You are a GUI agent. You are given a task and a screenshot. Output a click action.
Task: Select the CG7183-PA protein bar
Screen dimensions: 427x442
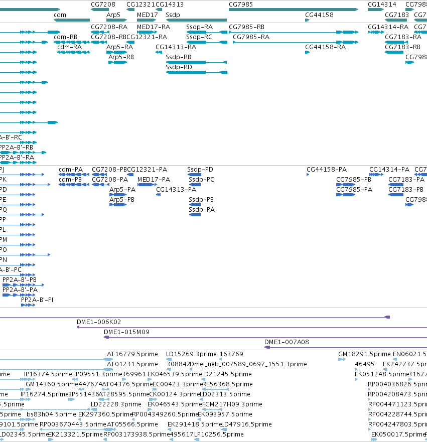pos(396,185)
